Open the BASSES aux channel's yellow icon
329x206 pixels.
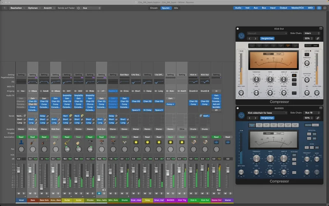(170, 142)
